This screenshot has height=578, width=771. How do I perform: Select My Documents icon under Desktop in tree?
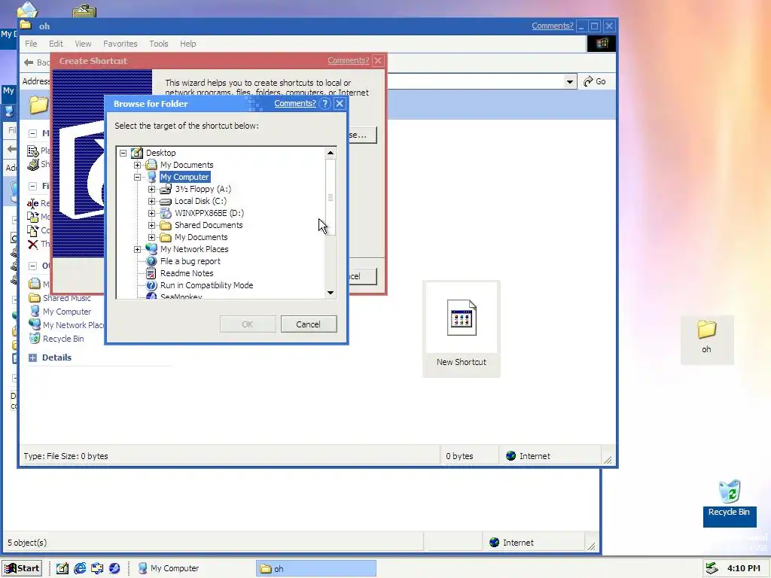click(x=151, y=165)
